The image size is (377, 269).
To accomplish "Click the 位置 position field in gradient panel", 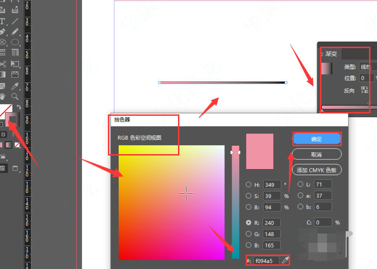I will coord(367,78).
